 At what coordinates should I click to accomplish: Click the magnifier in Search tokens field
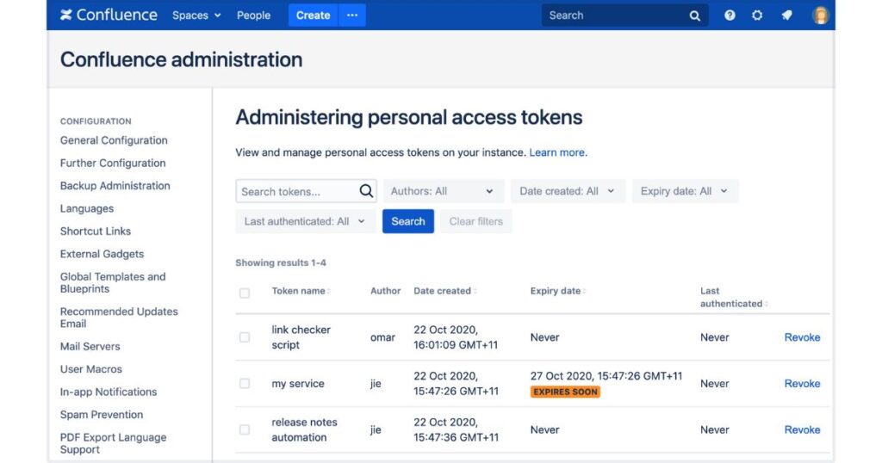pyautogui.click(x=366, y=191)
